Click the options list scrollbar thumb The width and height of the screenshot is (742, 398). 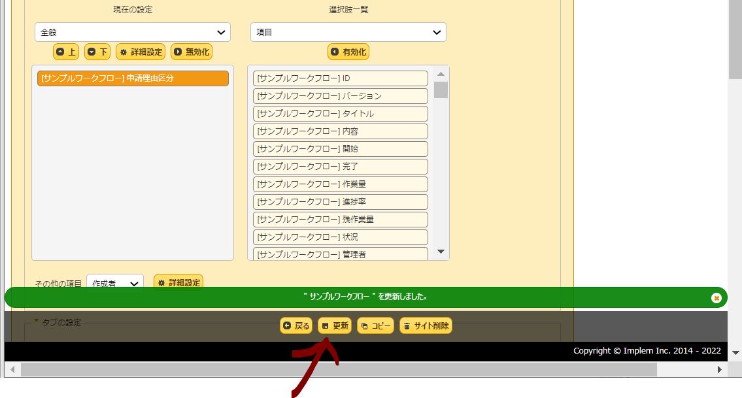(x=441, y=90)
